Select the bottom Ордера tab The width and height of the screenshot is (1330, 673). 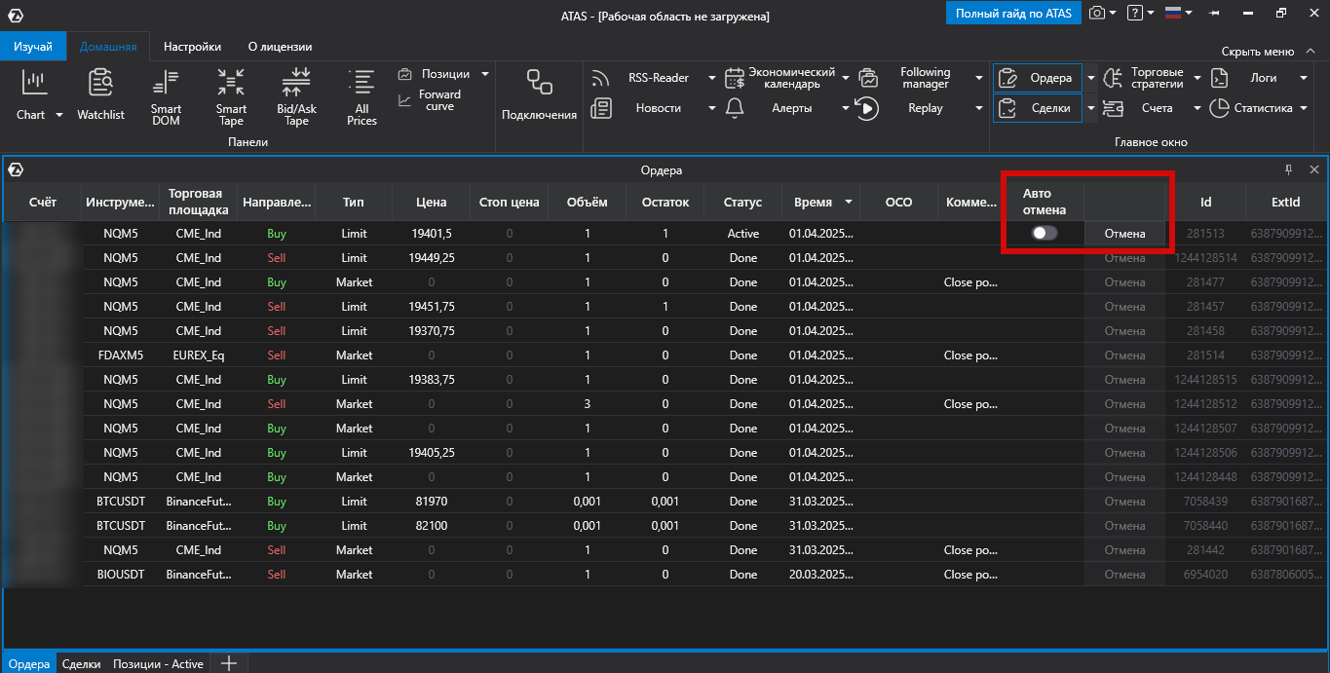28,663
